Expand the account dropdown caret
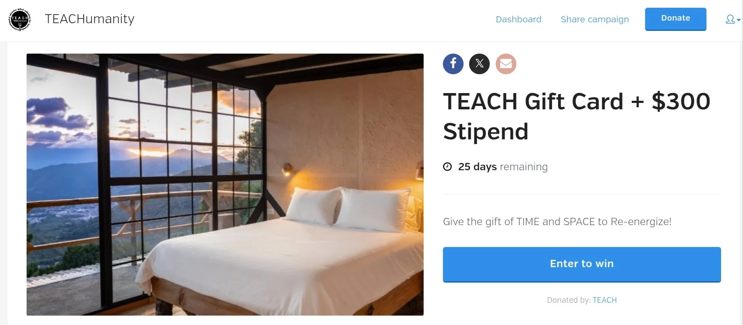 739,20
